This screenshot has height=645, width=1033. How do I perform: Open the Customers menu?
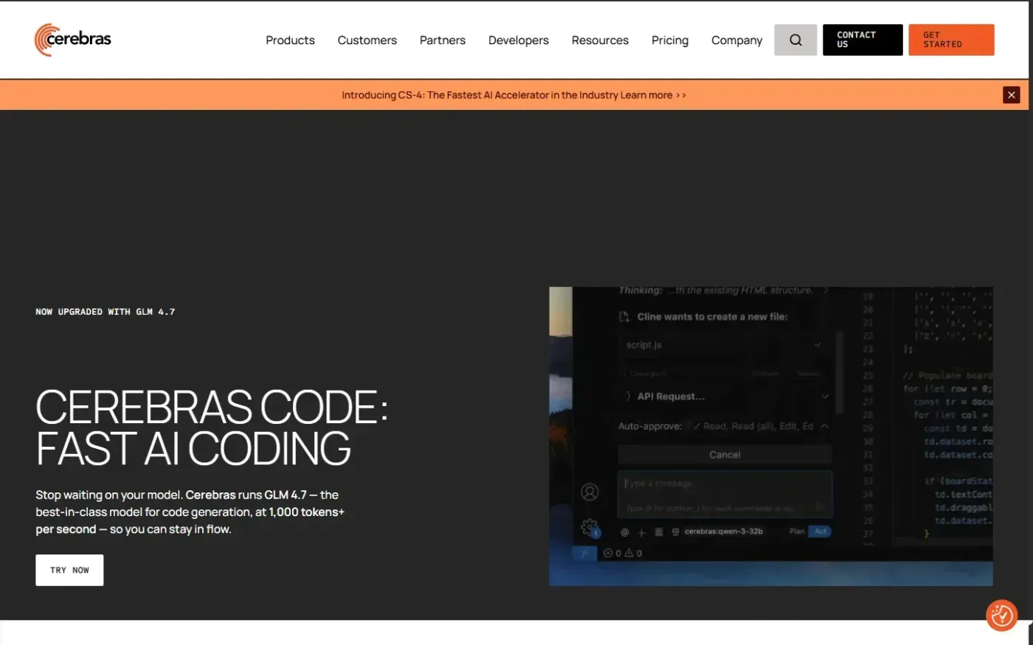367,41
